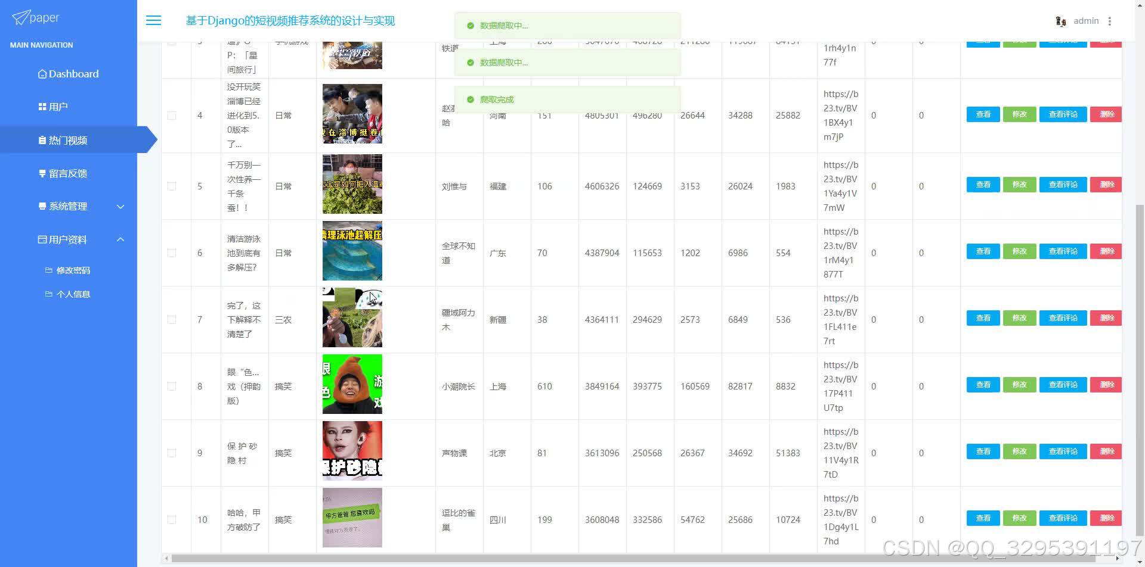Click the URL text in row 5
This screenshot has height=567, width=1145.
point(840,186)
